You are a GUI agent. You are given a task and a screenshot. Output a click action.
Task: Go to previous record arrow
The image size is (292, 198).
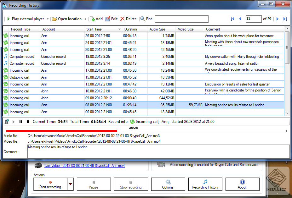[240, 19]
